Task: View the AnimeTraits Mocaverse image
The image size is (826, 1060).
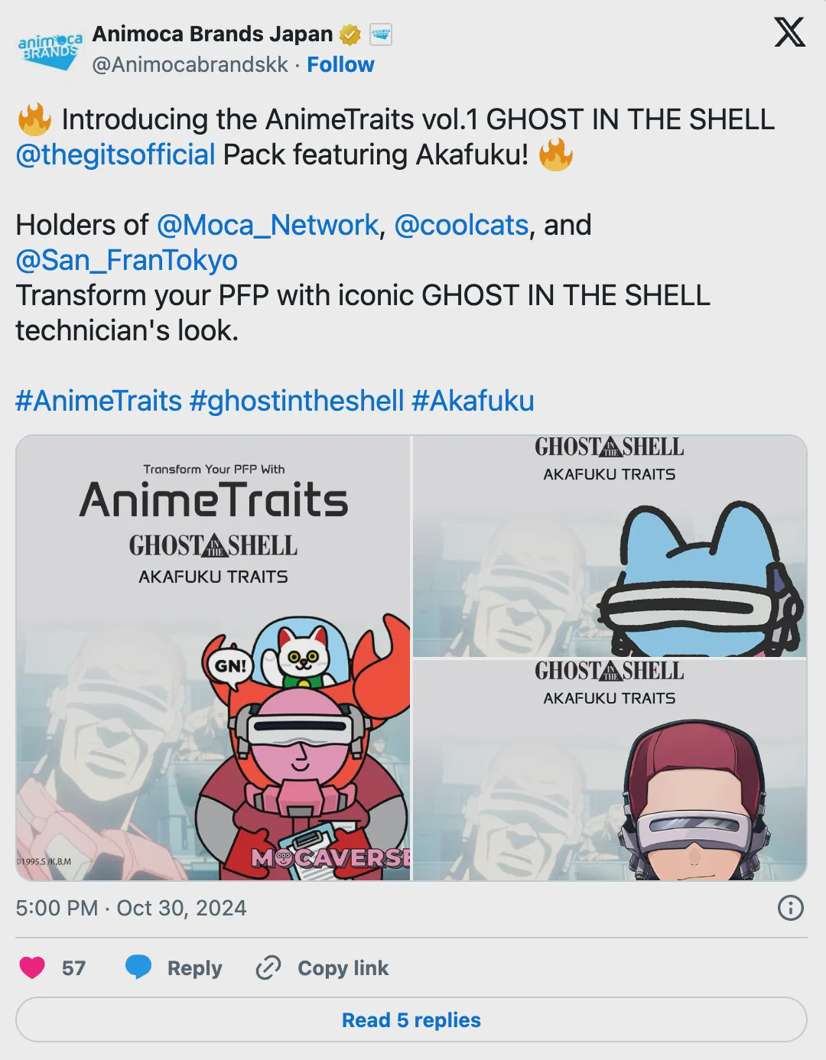Action: (x=213, y=658)
